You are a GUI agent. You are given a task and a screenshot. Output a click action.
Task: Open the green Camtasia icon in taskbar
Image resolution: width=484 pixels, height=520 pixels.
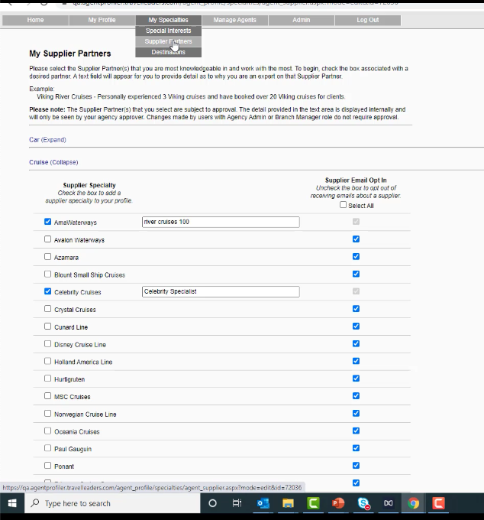313,503
